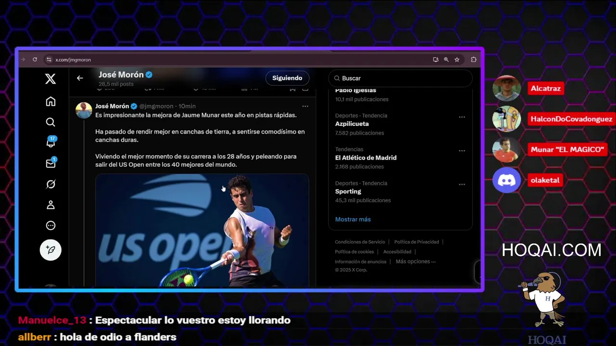This screenshot has height=346, width=616.
Task: Click José Morón name in the tweet
Action: (112, 106)
